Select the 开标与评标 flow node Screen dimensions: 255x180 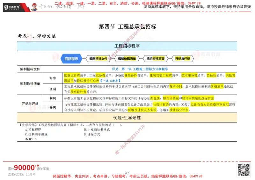(x=183, y=59)
